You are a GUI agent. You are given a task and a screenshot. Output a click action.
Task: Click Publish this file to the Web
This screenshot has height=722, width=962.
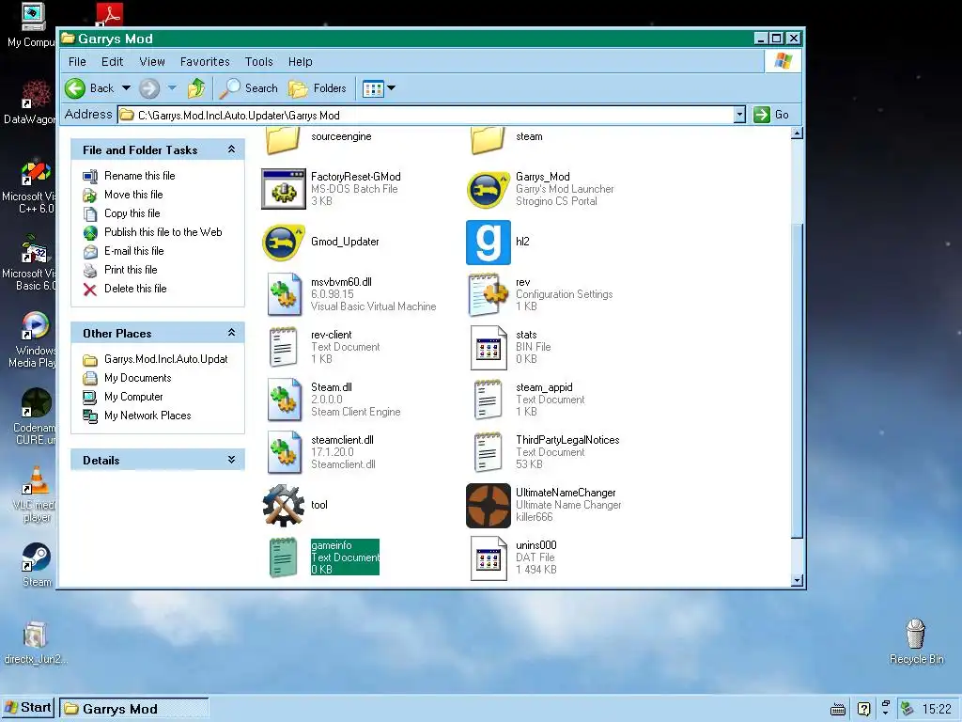pyautogui.click(x=163, y=232)
